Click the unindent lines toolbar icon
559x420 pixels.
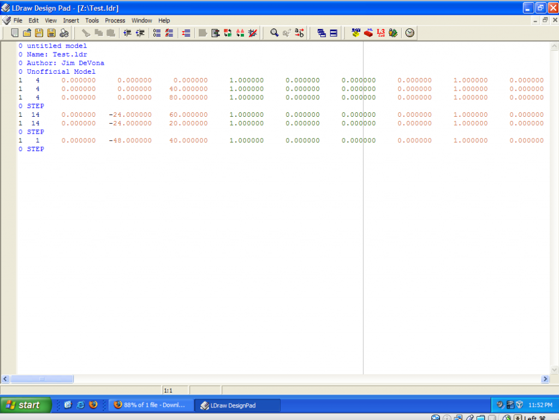coord(139,33)
